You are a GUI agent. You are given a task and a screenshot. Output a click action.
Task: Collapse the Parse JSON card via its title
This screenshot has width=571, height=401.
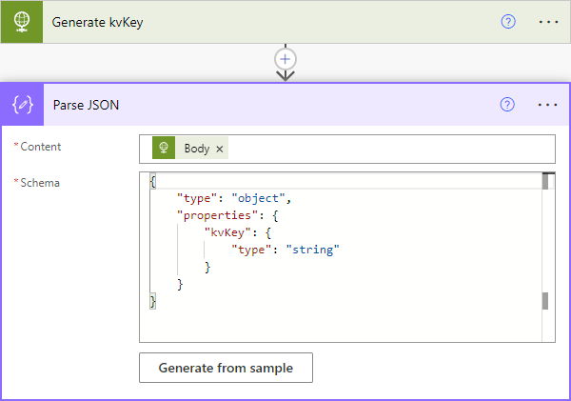click(86, 105)
